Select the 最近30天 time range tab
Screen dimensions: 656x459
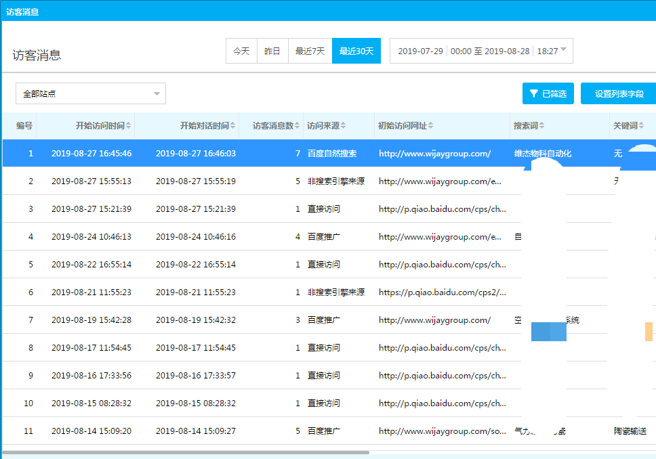point(356,51)
